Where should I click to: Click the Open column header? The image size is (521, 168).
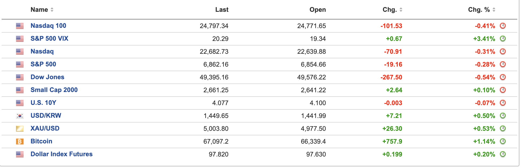[x=318, y=10]
